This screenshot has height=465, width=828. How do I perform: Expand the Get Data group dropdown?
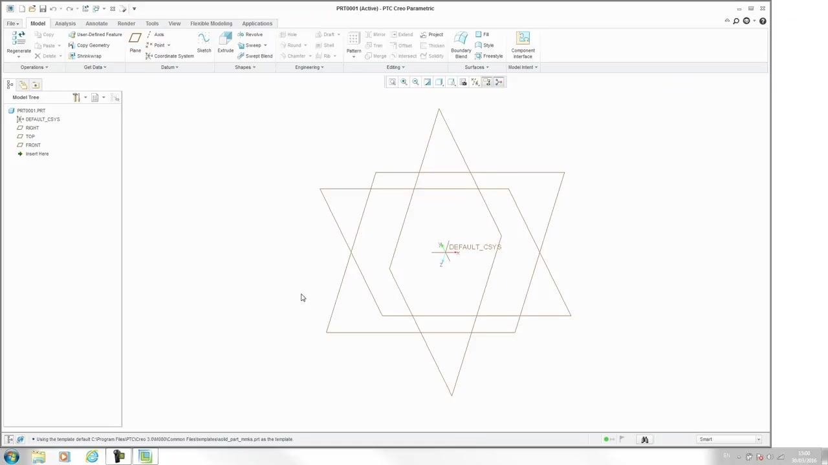point(95,67)
